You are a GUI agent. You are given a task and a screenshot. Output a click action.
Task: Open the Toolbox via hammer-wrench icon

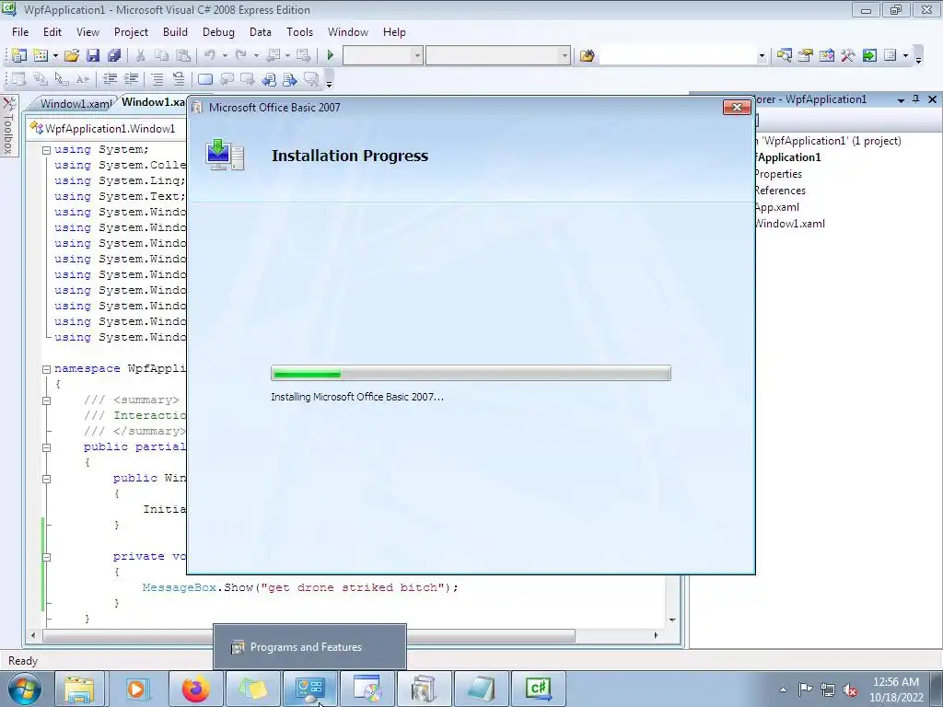(848, 55)
